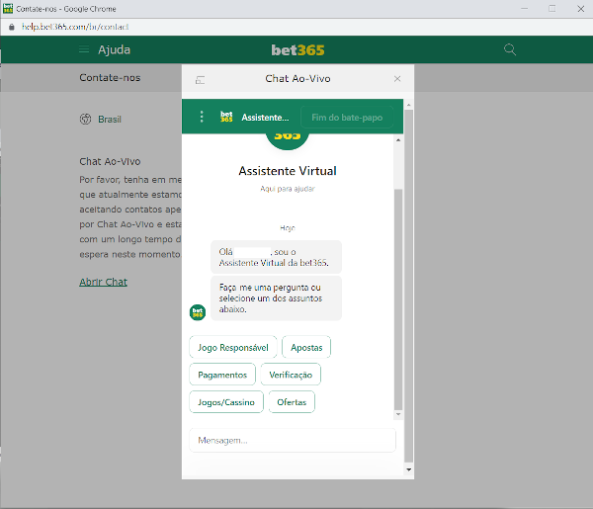593x509 pixels.
Task: Click the Aqui para ajudar subtitle
Action: (x=288, y=189)
